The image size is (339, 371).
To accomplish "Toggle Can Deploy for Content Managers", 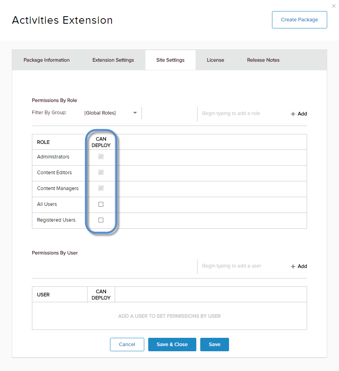I will click(101, 188).
